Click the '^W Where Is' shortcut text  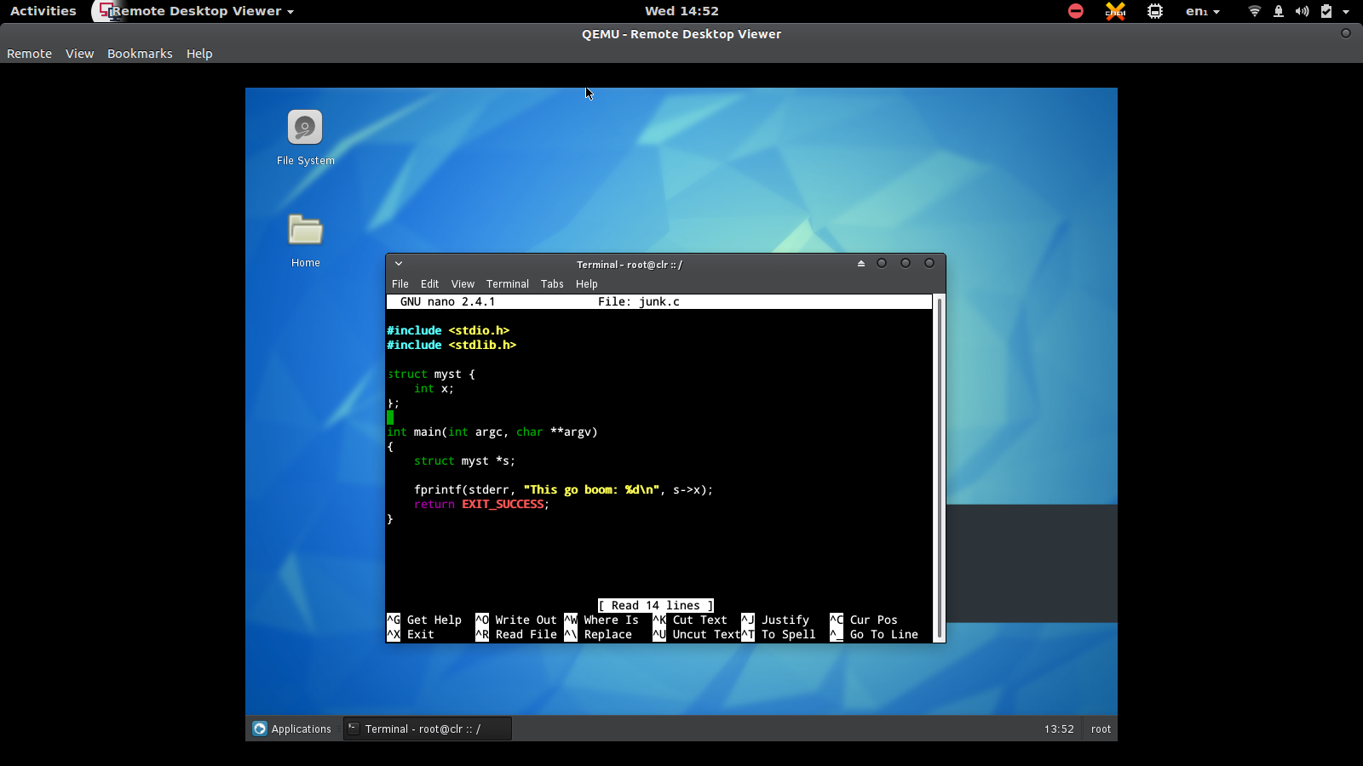pyautogui.click(x=601, y=620)
